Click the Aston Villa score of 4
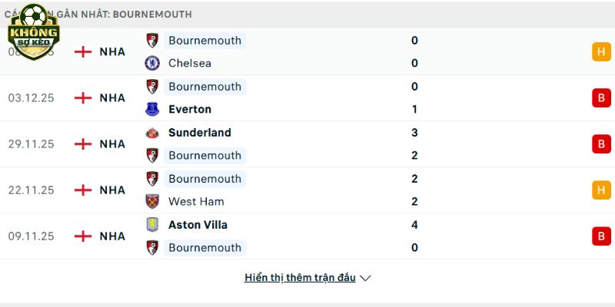Image resolution: width=615 pixels, height=307 pixels. click(x=415, y=225)
